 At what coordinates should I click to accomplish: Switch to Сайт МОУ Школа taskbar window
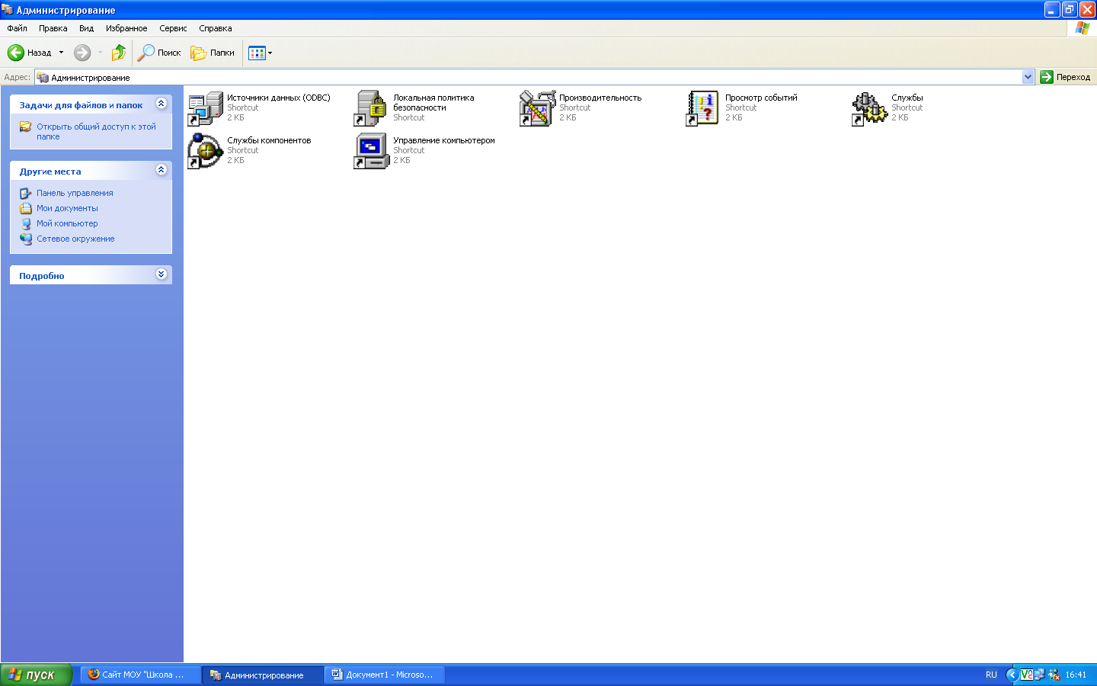pos(141,675)
